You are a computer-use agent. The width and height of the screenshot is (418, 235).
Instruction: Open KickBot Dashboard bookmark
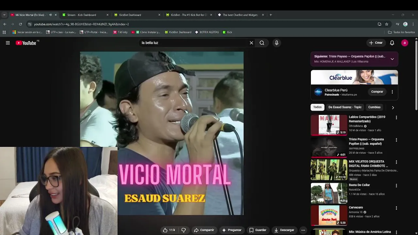pos(178,32)
